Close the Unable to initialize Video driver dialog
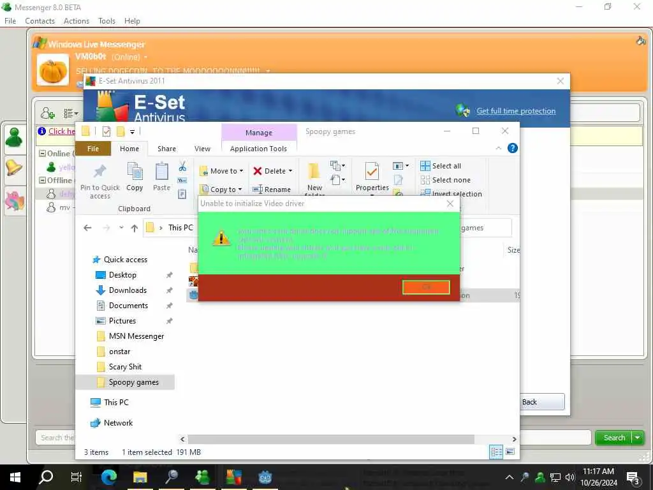This screenshot has height=490, width=653. point(450,204)
